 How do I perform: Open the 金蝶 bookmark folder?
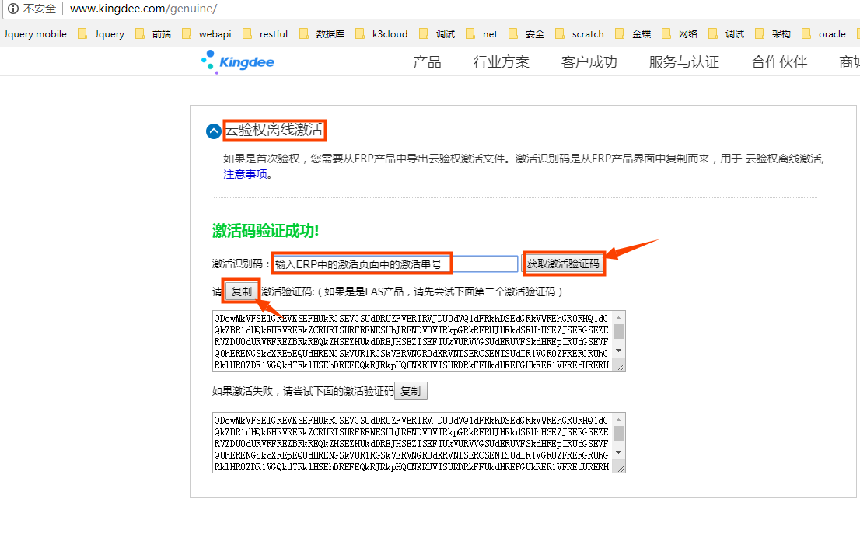633,34
